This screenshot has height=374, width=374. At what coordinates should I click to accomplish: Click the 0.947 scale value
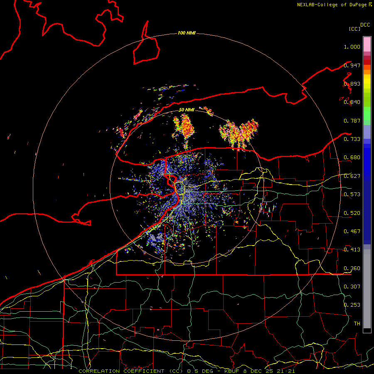[352, 65]
